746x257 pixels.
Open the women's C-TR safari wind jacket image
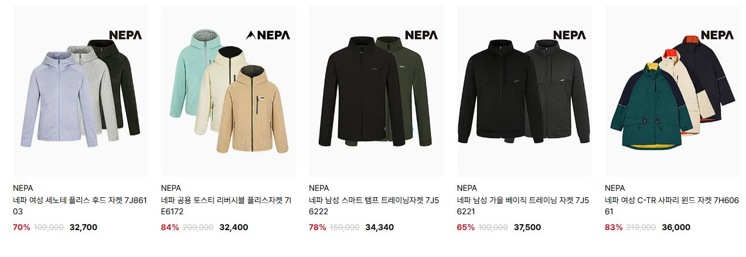(672, 91)
